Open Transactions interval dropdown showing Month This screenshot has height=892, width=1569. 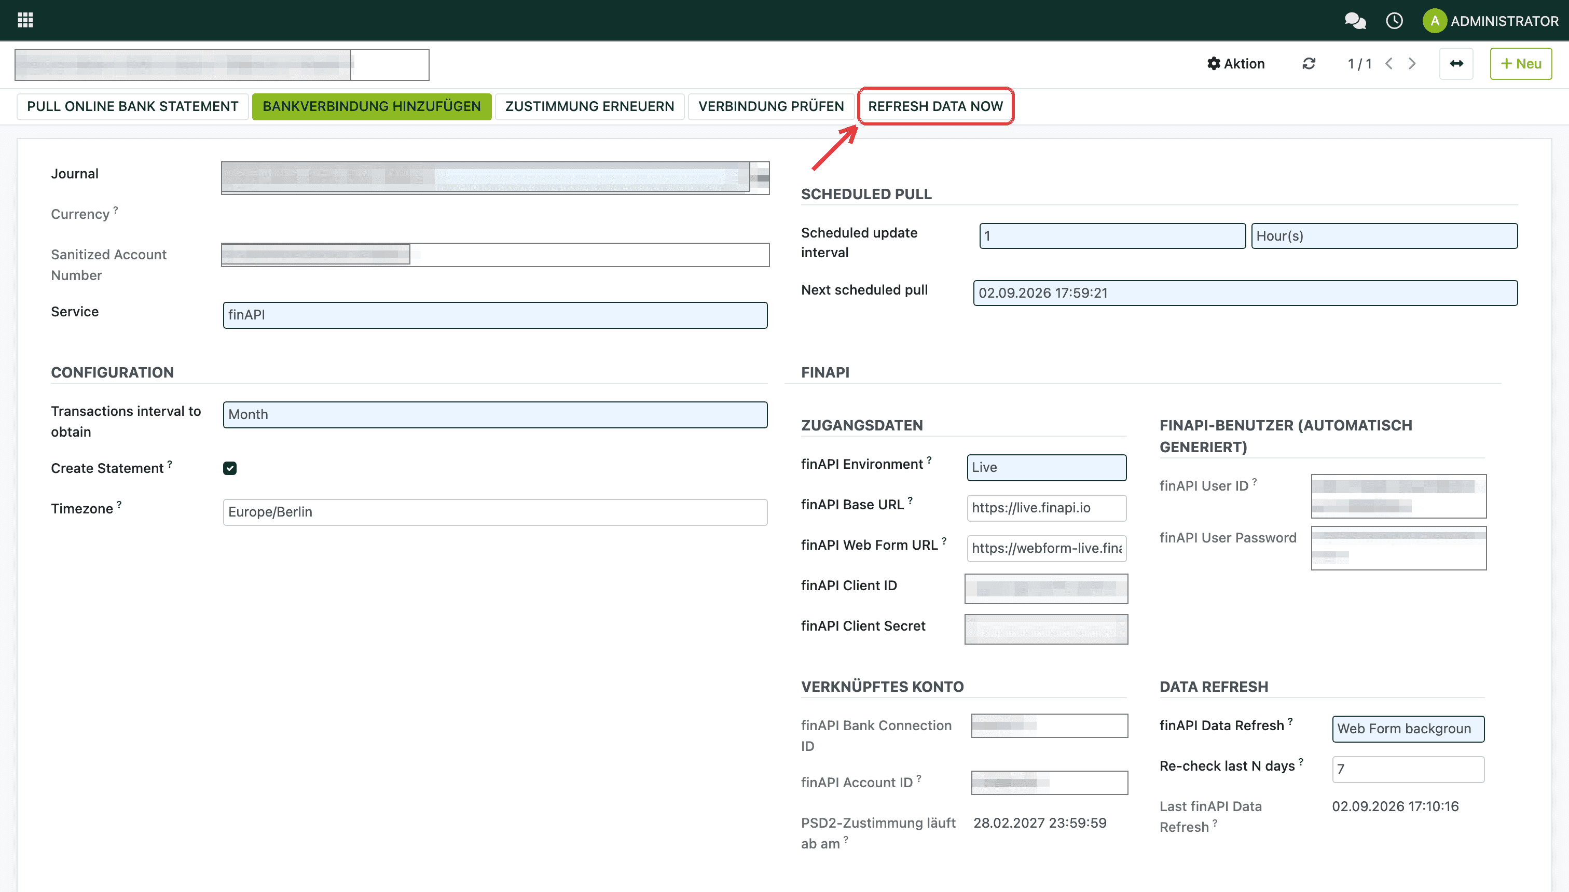(x=495, y=415)
